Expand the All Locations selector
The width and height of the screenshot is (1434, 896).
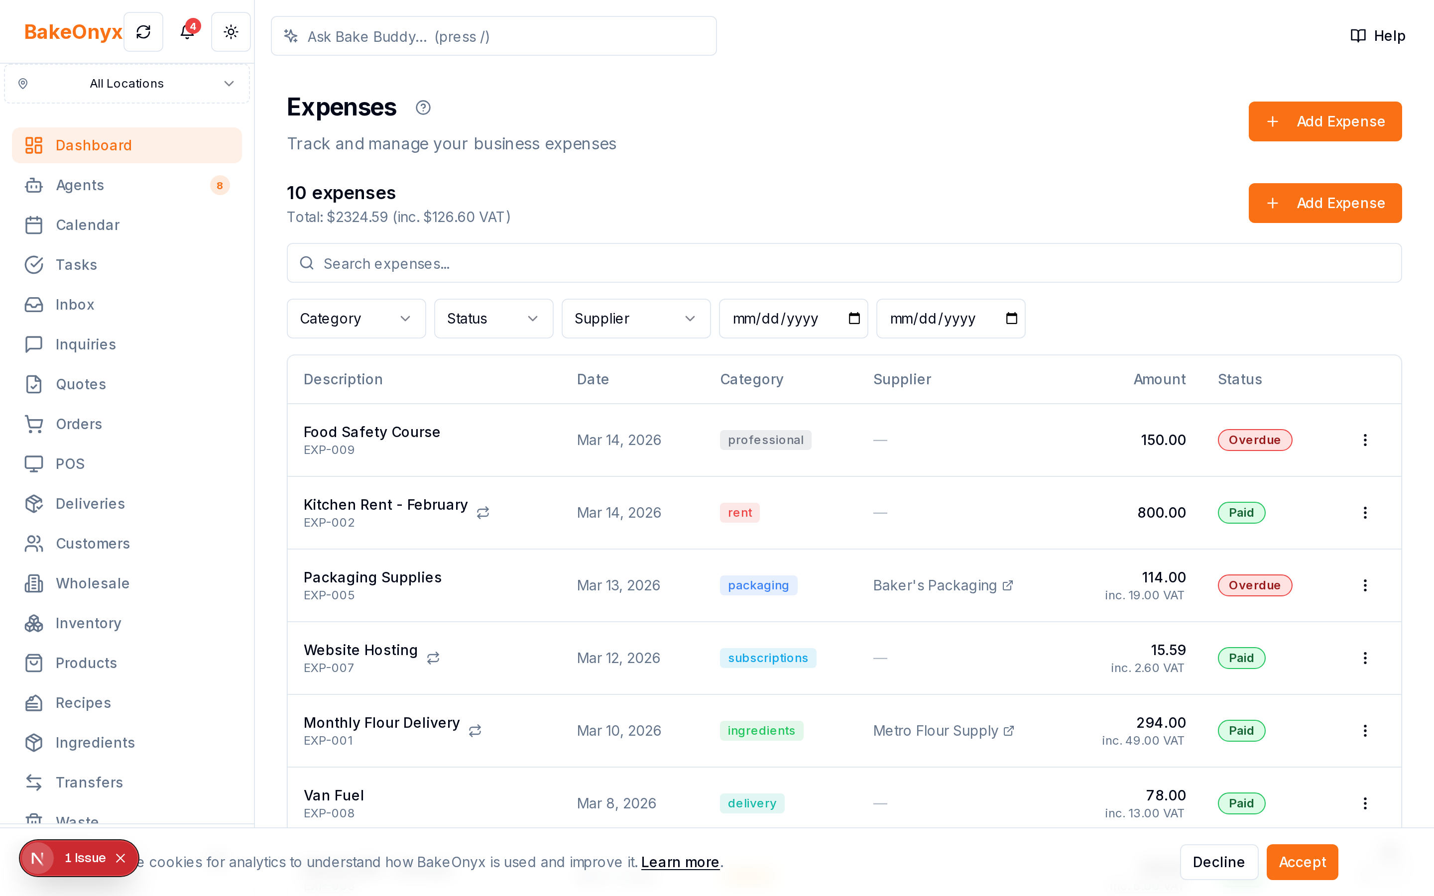coord(127,84)
